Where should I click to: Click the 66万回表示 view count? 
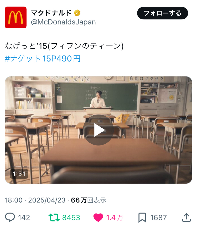89,200
